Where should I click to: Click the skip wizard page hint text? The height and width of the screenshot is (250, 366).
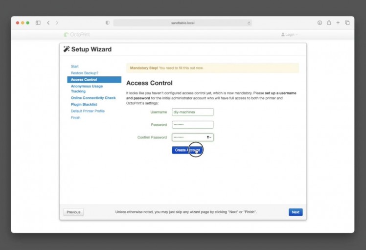(x=186, y=212)
